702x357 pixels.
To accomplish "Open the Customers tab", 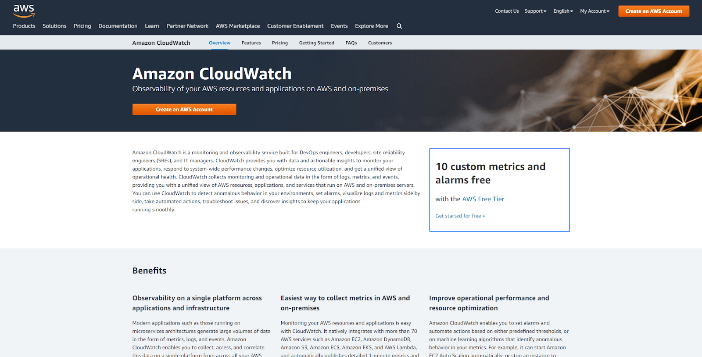I will pyautogui.click(x=380, y=43).
